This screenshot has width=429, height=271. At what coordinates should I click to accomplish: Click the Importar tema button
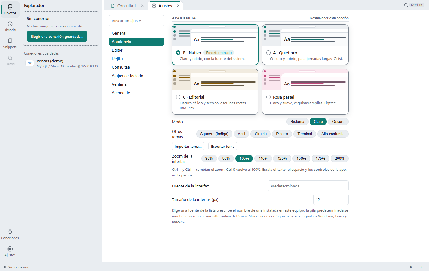(188, 146)
